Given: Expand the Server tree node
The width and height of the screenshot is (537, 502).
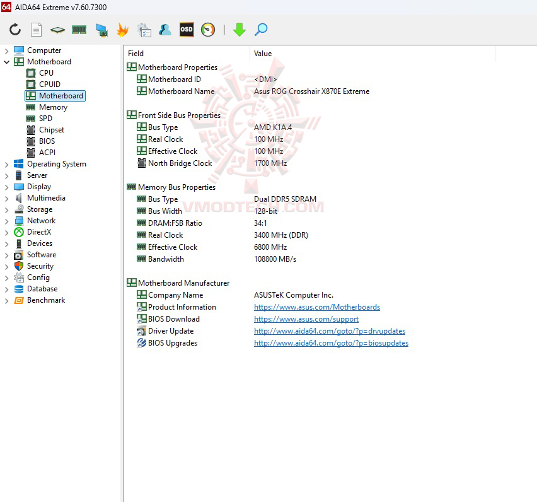Looking at the screenshot, I should [6, 175].
